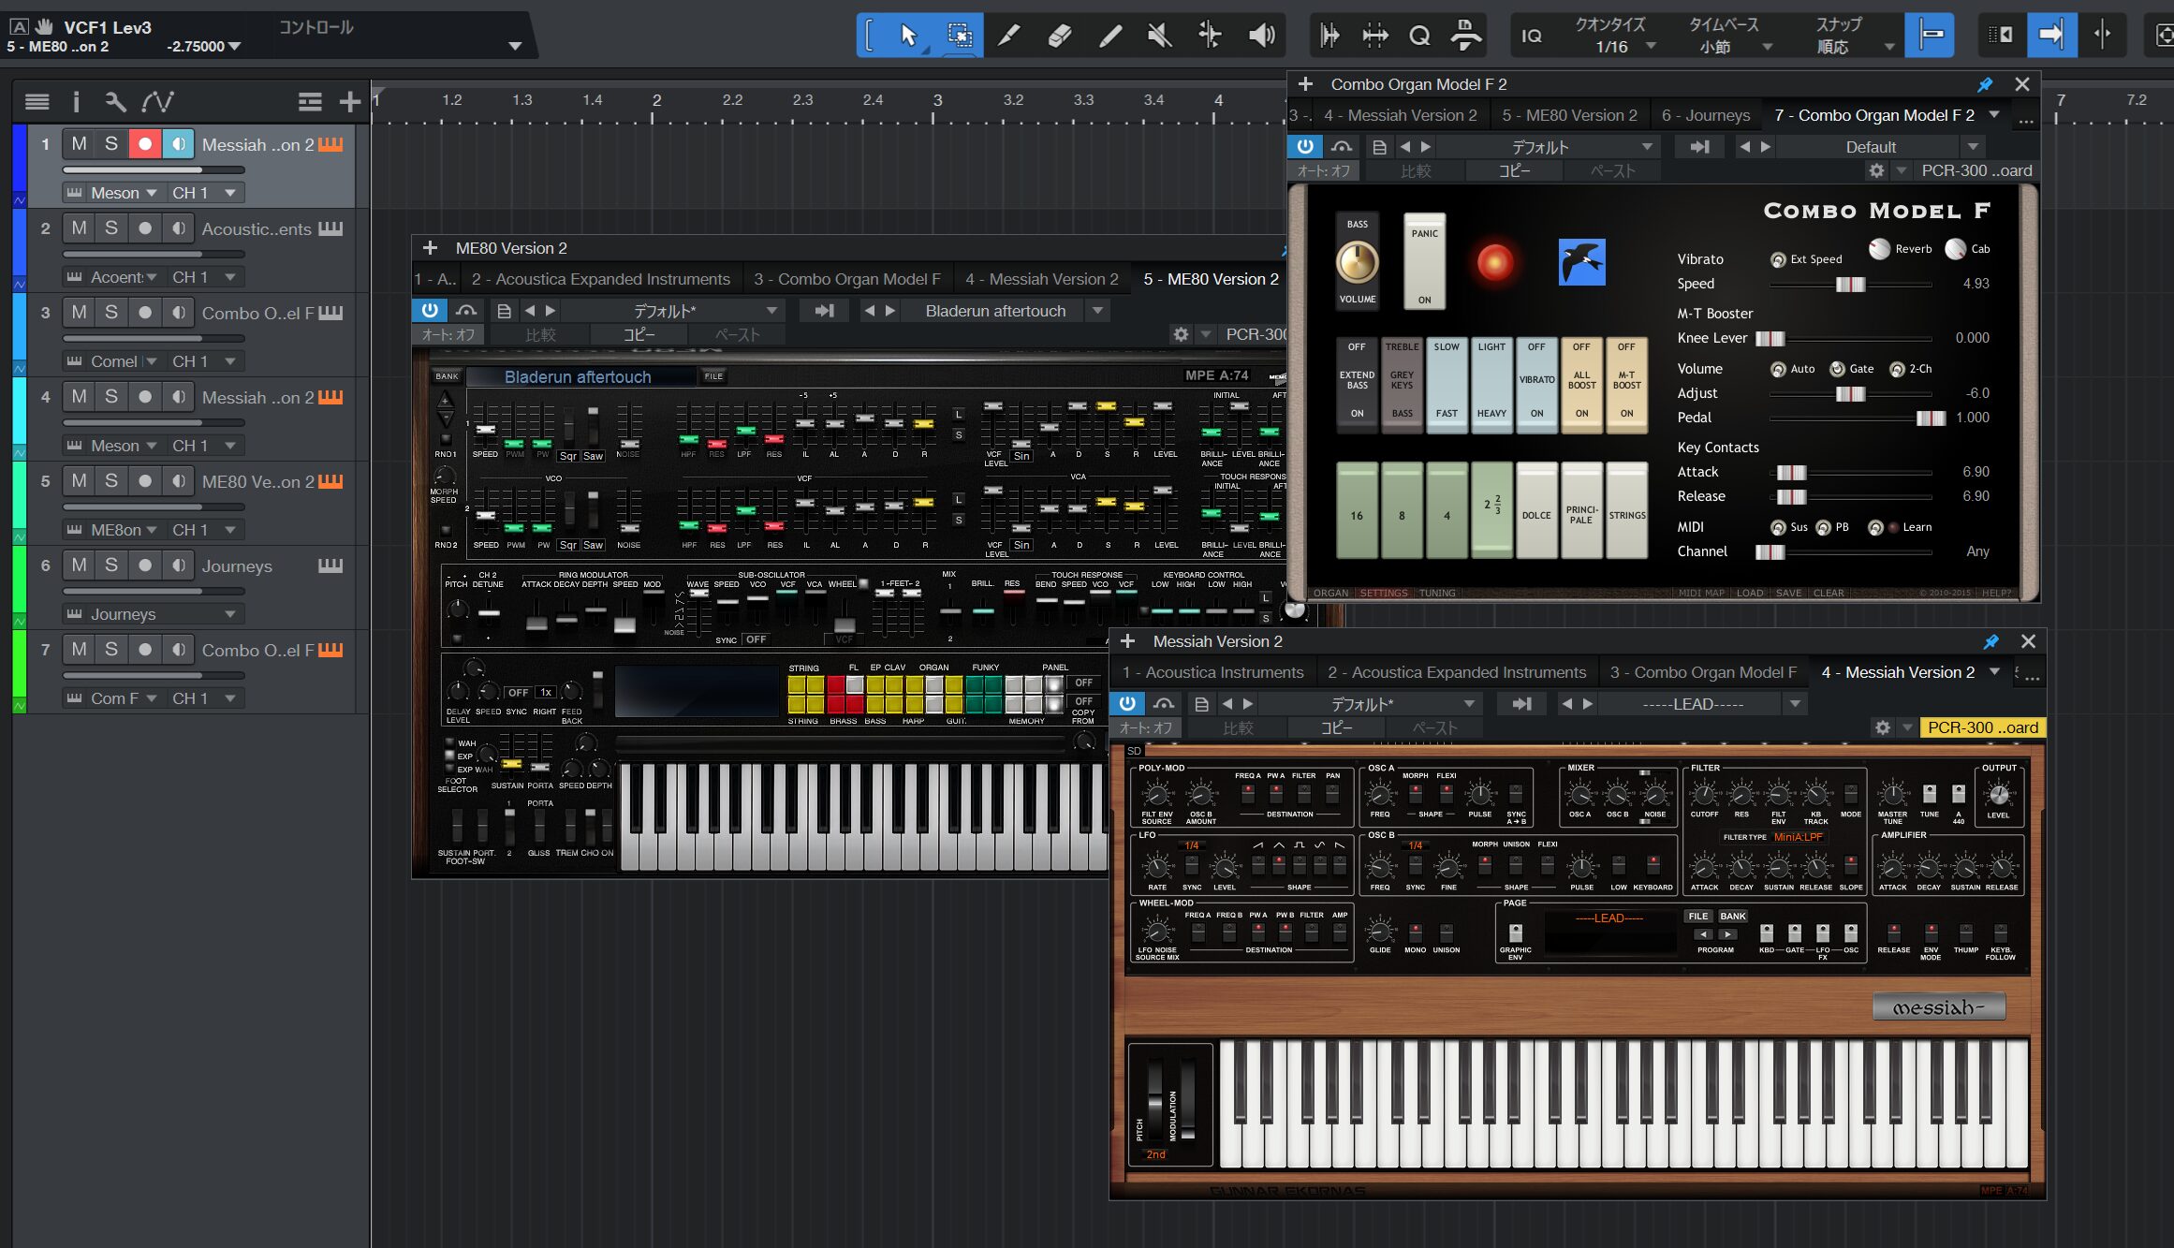Show automation curve icon in track header
The image size is (2174, 1248).
[157, 101]
